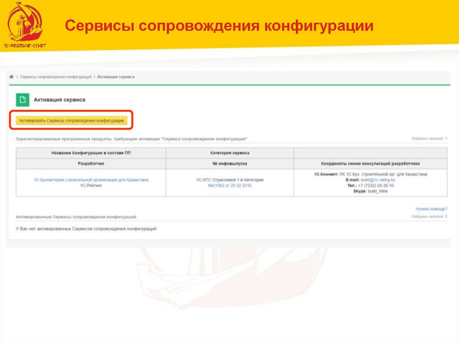The image size is (459, 344).
Task: Click slide title 'Сервисы сопровождения конфигурации'
Action: [x=219, y=26]
